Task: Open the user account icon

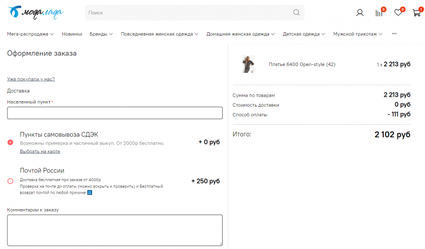Action: pos(360,13)
